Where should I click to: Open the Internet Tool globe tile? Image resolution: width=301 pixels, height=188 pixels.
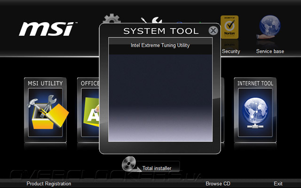click(x=255, y=110)
